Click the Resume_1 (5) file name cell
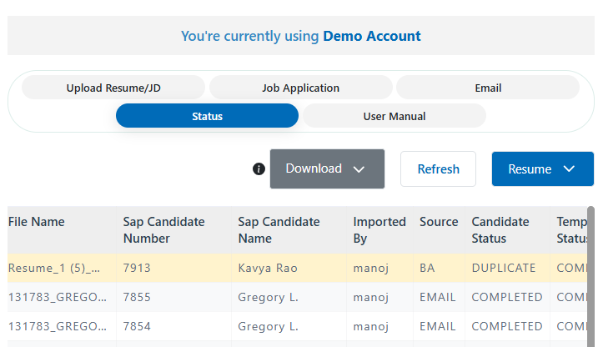Screen dimensions: 598x347 coord(55,269)
